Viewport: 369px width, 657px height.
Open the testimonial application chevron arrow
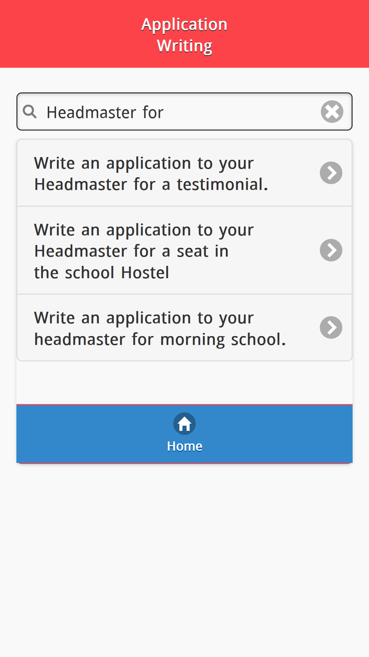pyautogui.click(x=331, y=173)
